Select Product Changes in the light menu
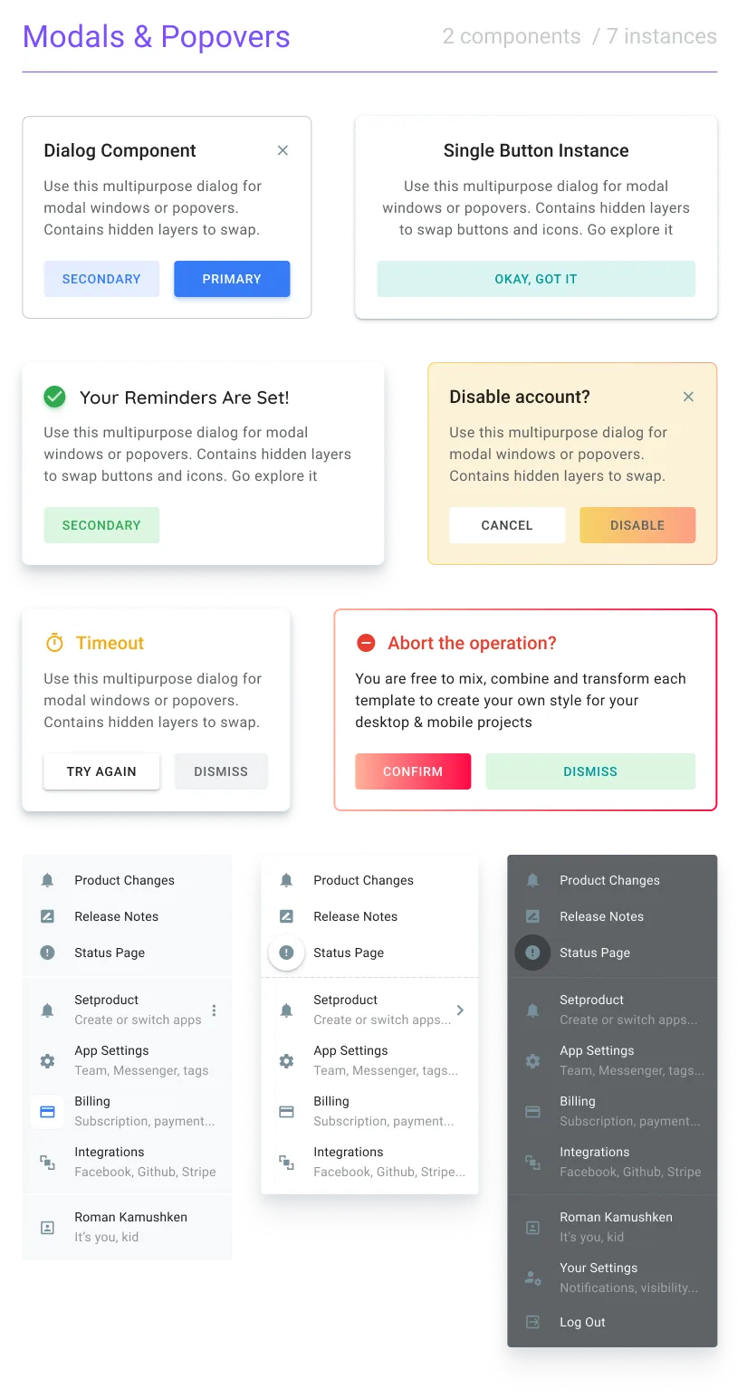Screen dimensions: 747x1398 pyautogui.click(x=127, y=880)
